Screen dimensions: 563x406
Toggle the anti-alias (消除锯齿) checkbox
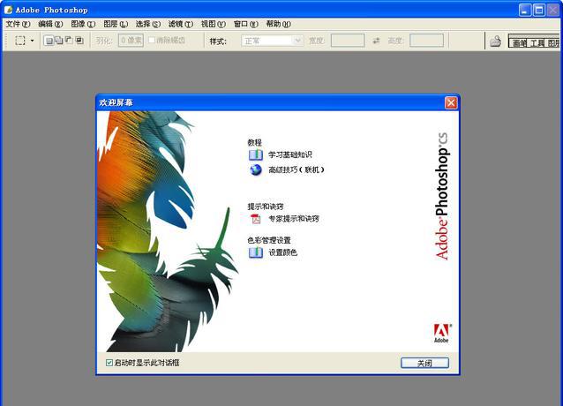pos(152,41)
